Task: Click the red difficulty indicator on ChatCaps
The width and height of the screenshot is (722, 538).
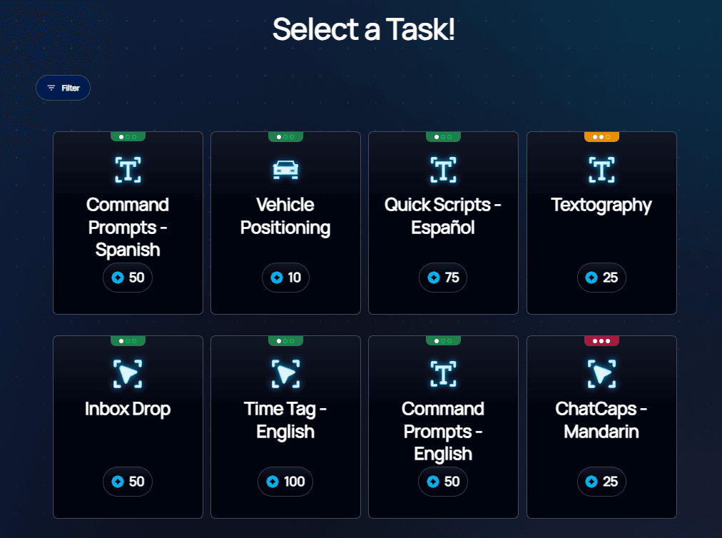Action: click(601, 341)
